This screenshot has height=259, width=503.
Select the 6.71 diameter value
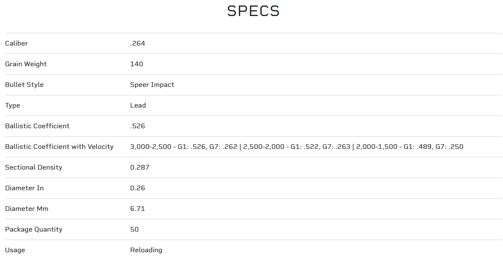pyautogui.click(x=137, y=209)
